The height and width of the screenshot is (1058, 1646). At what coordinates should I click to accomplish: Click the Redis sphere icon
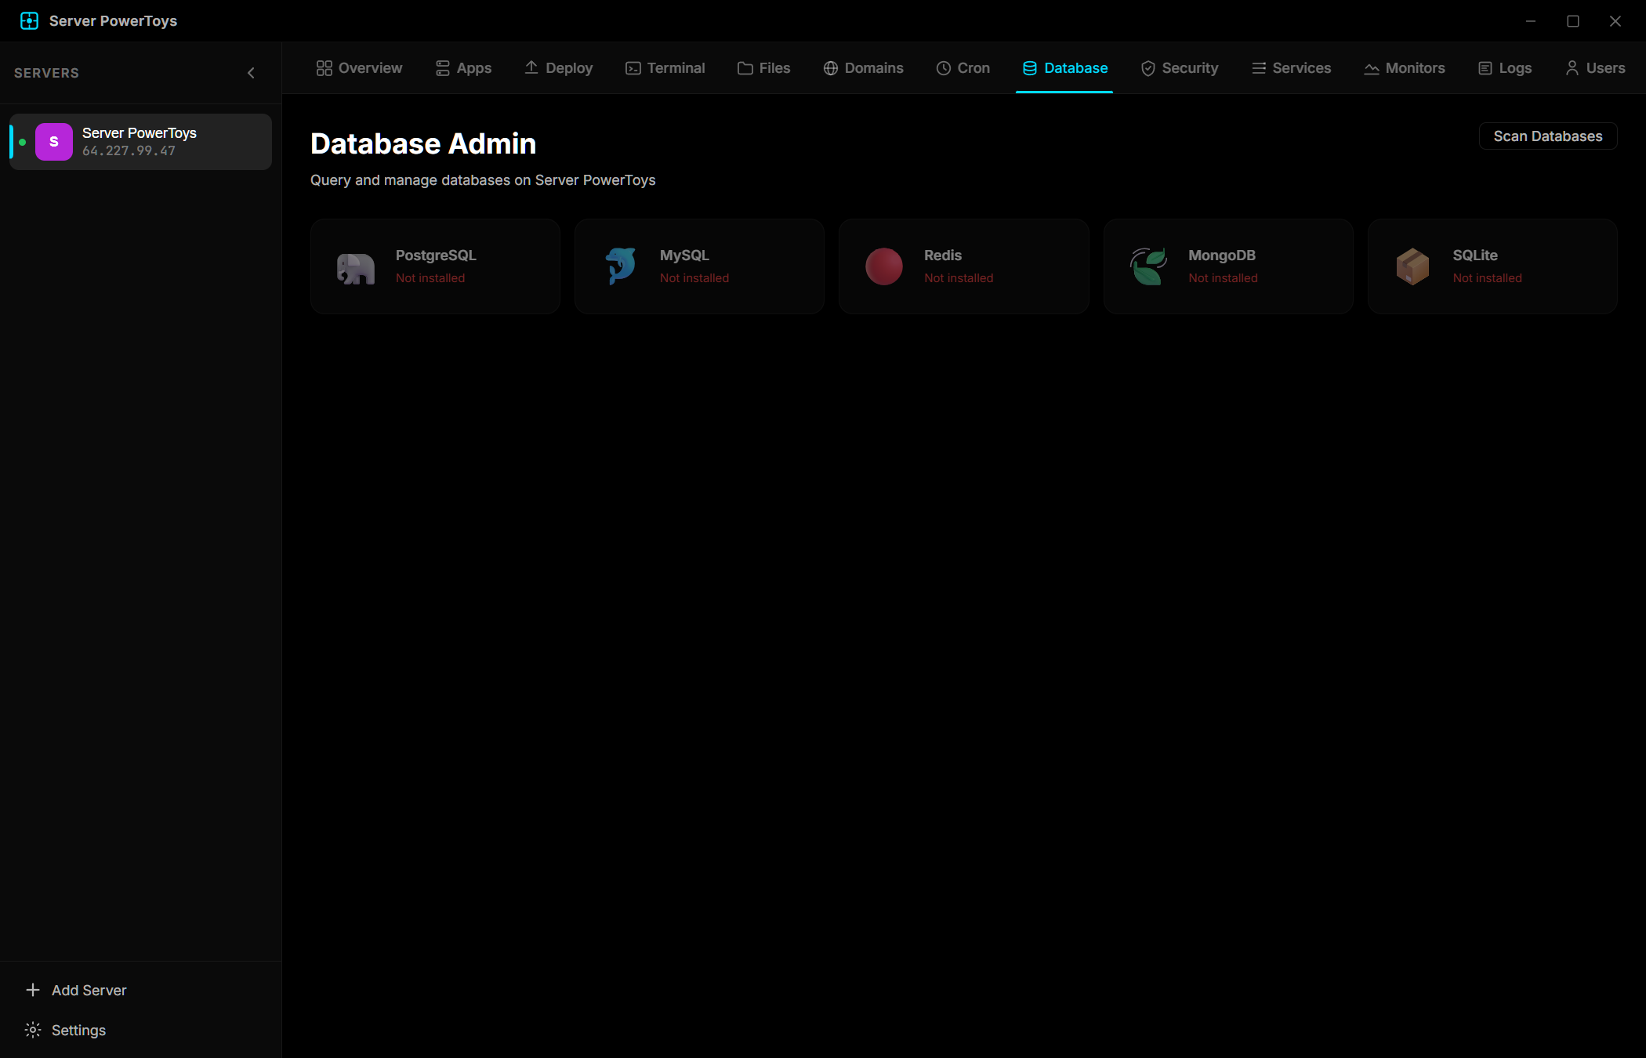[x=884, y=266]
